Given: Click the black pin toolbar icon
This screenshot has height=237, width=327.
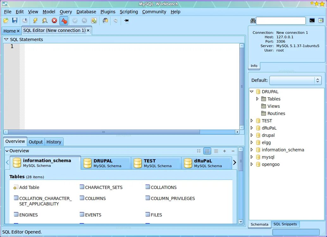Looking at the screenshot, I should [x=126, y=21].
